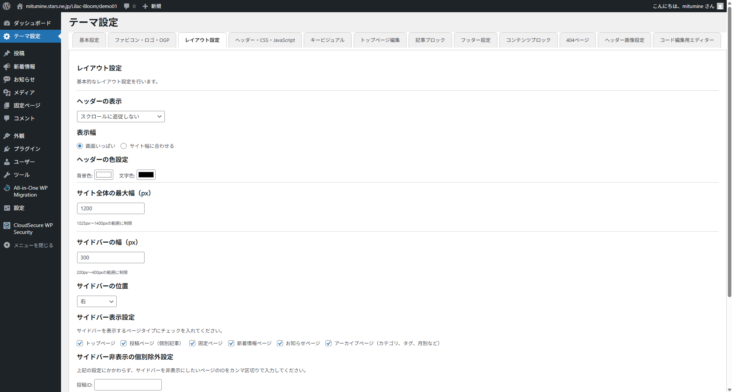Screen dimensions: 732x392
Task: Switch to the フッター設定 tab
Action: pyautogui.click(x=475, y=40)
